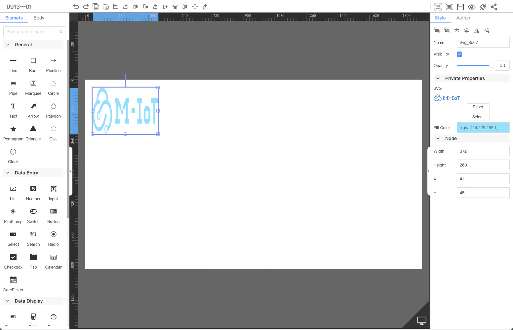Uncheck the Visibility checkbox

click(x=459, y=54)
